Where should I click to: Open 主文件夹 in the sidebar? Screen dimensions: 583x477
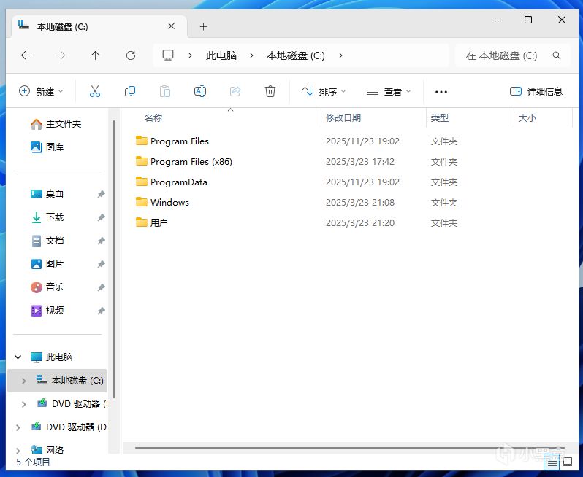click(56, 124)
